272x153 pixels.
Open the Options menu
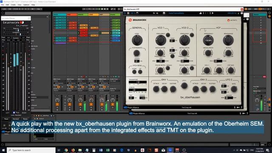[x=26, y=5]
